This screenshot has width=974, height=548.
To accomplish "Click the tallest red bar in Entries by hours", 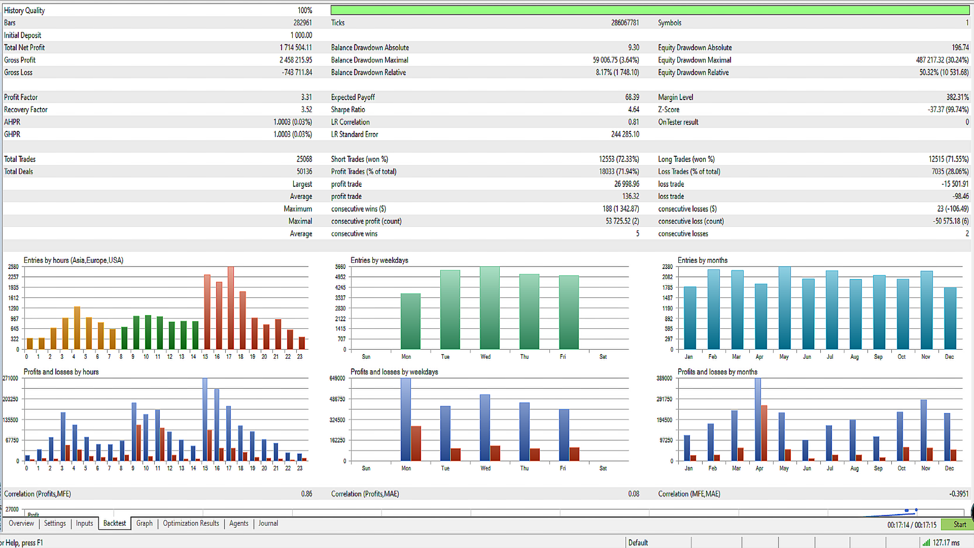I will 231,307.
